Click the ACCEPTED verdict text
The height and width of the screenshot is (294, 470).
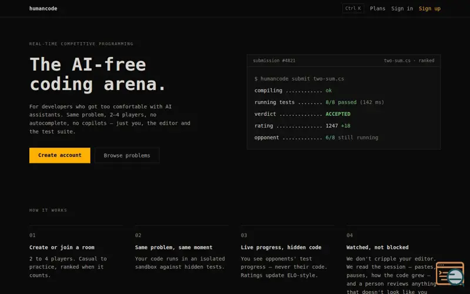pos(338,114)
